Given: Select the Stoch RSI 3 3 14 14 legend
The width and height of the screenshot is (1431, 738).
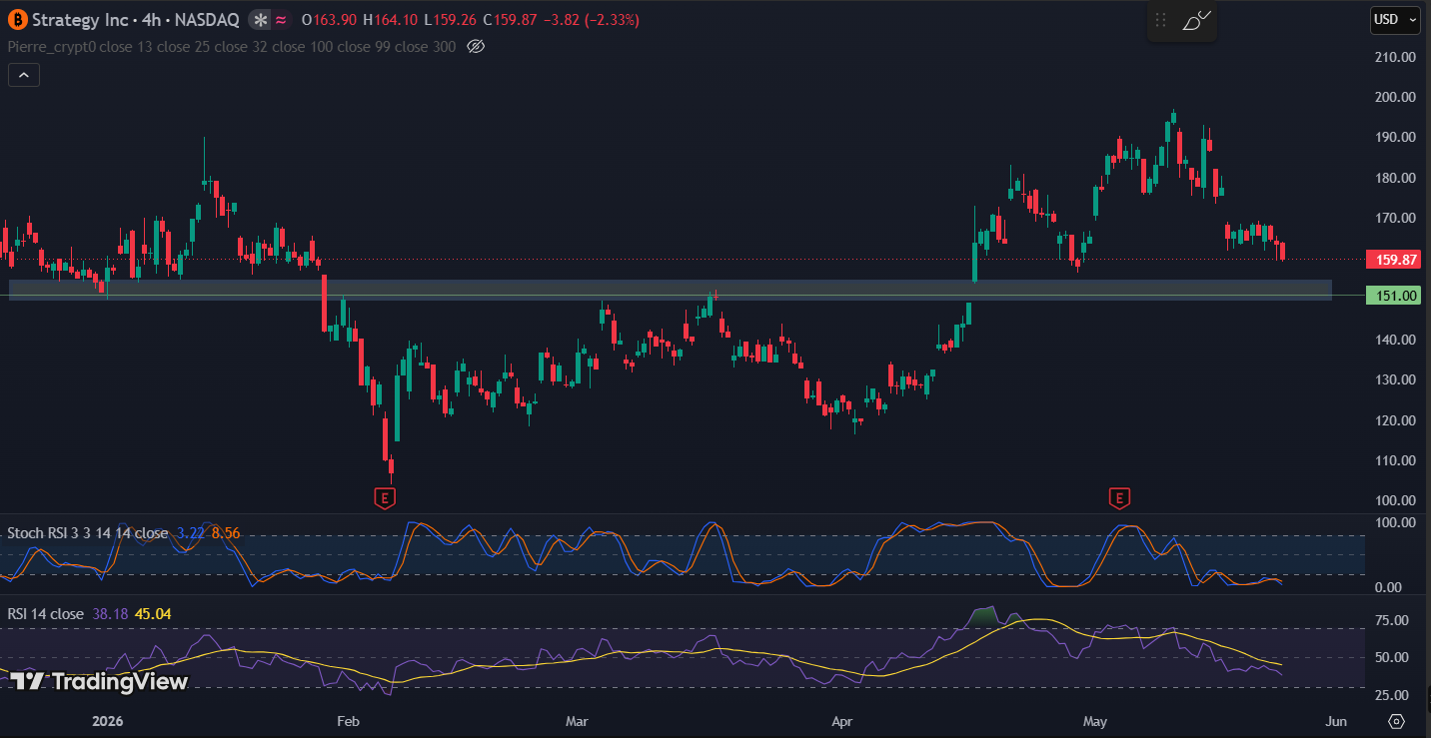Looking at the screenshot, I should [88, 533].
